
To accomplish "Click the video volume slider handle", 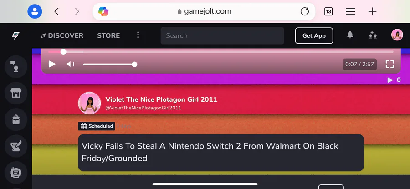I will pyautogui.click(x=134, y=65).
